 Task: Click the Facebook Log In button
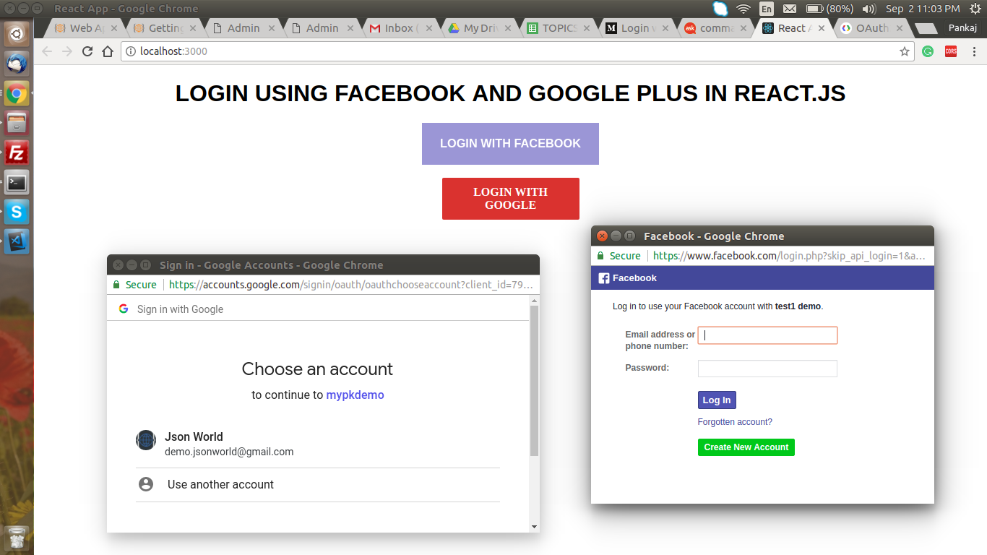click(717, 400)
